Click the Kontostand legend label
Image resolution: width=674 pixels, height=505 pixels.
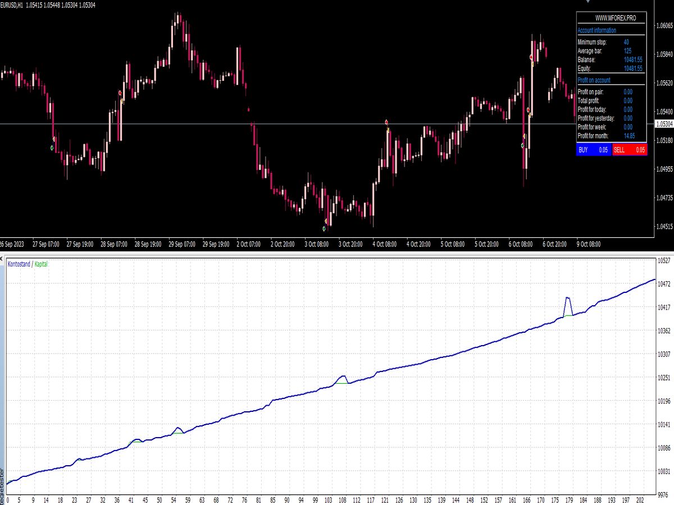coord(19,263)
